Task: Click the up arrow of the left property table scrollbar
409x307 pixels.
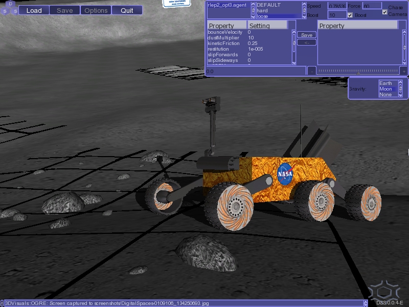Action: [294, 32]
